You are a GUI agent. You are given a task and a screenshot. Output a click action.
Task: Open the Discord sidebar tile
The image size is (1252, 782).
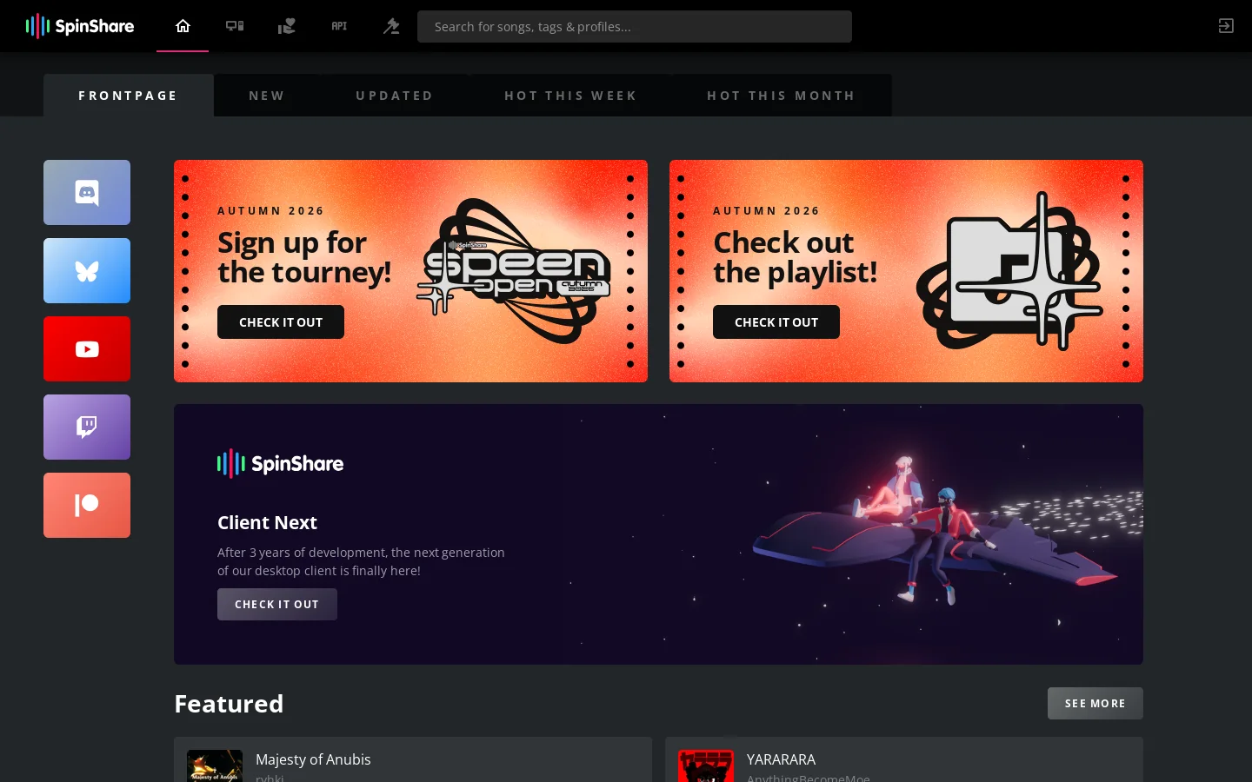pyautogui.click(x=87, y=192)
